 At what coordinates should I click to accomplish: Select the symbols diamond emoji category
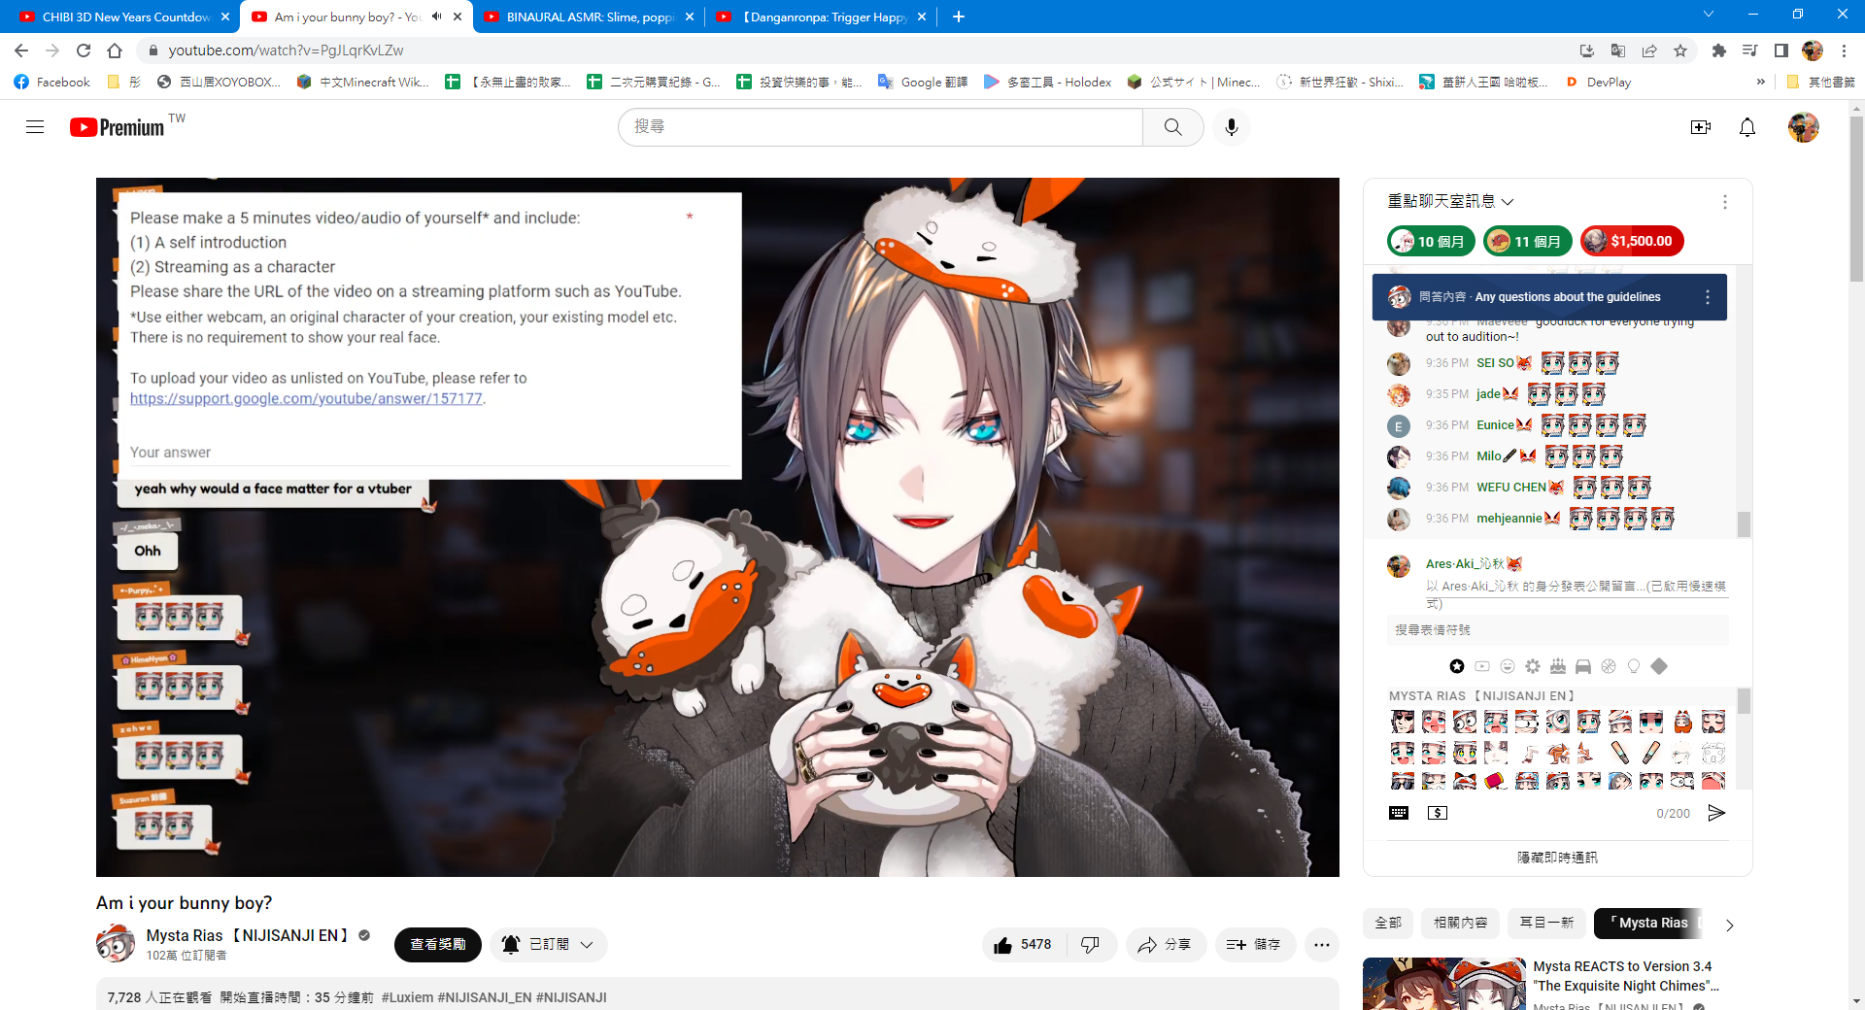[x=1659, y=666]
